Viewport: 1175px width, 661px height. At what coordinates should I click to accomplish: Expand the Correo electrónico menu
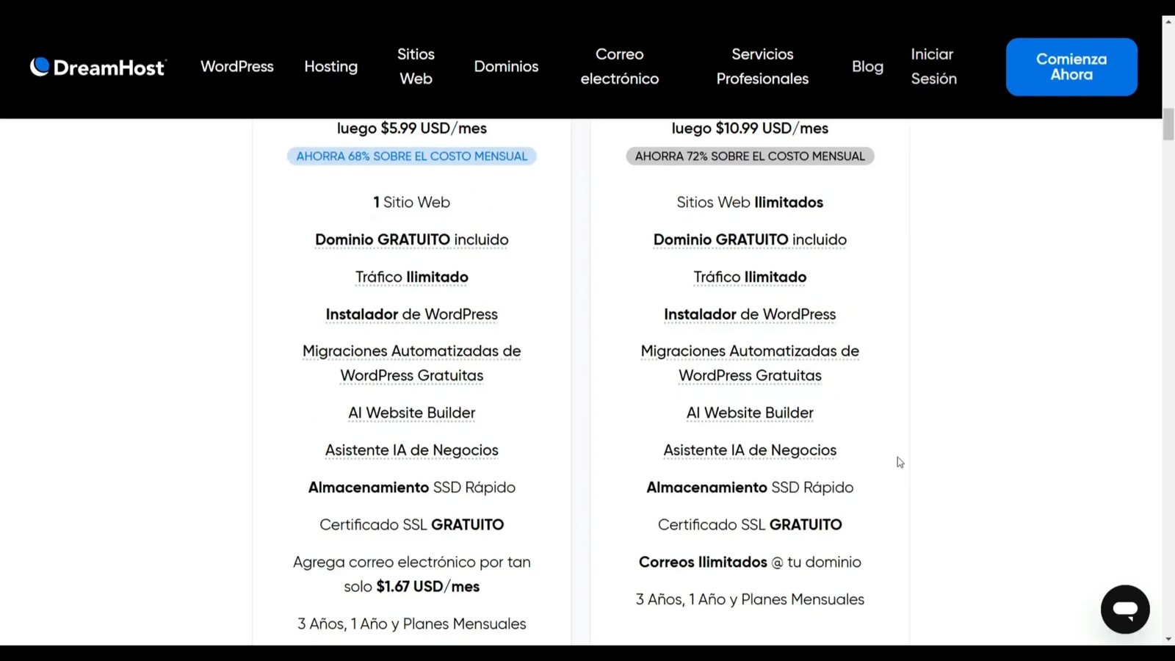pos(619,66)
